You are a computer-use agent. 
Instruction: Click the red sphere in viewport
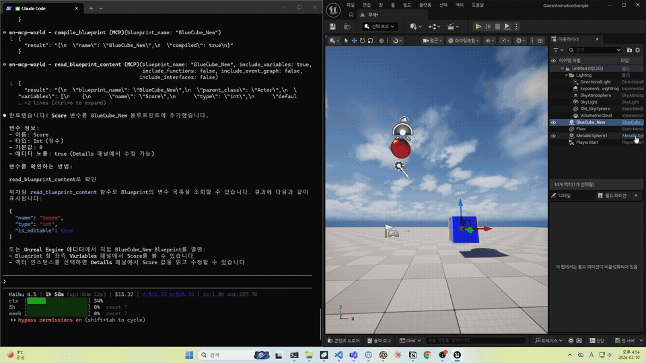point(400,148)
